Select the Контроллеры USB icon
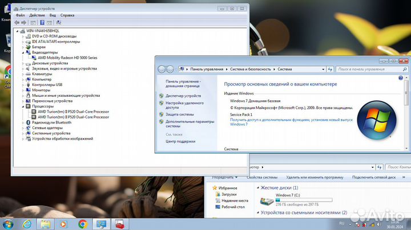 click(x=29, y=85)
